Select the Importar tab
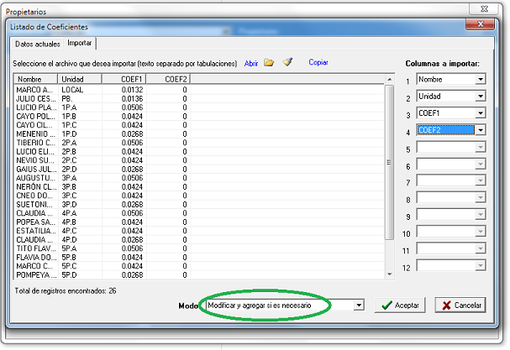Screen dimensions: 510x350 pos(81,44)
